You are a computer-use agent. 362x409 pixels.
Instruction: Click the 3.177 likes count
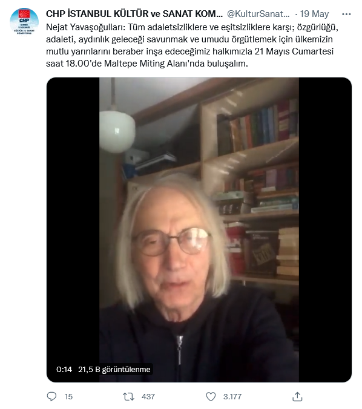[x=232, y=397]
